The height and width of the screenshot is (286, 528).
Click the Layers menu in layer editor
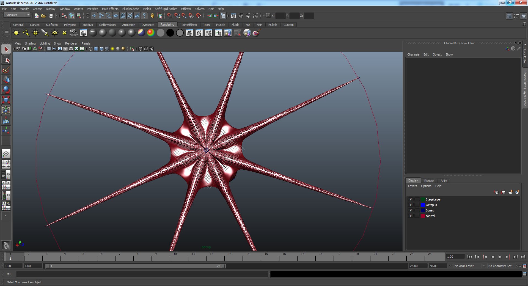[412, 186]
